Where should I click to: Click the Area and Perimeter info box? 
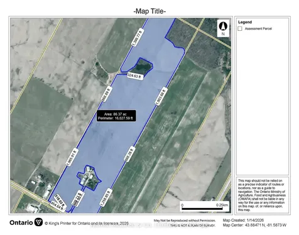coord(117,116)
